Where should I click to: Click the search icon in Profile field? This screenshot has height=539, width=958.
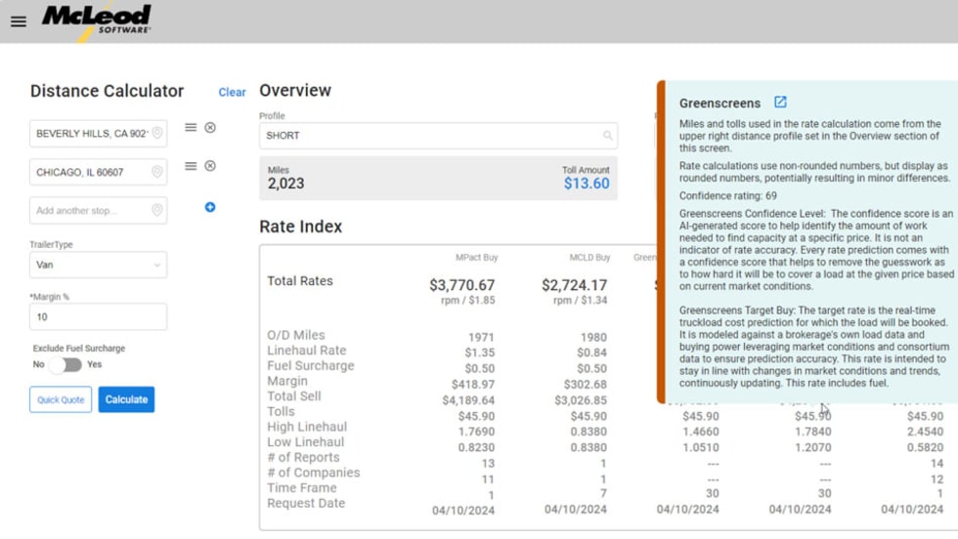point(607,136)
